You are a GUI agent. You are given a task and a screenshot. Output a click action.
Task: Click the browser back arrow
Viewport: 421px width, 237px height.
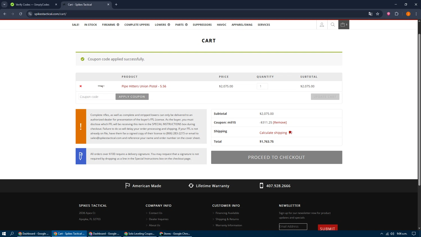(5, 14)
